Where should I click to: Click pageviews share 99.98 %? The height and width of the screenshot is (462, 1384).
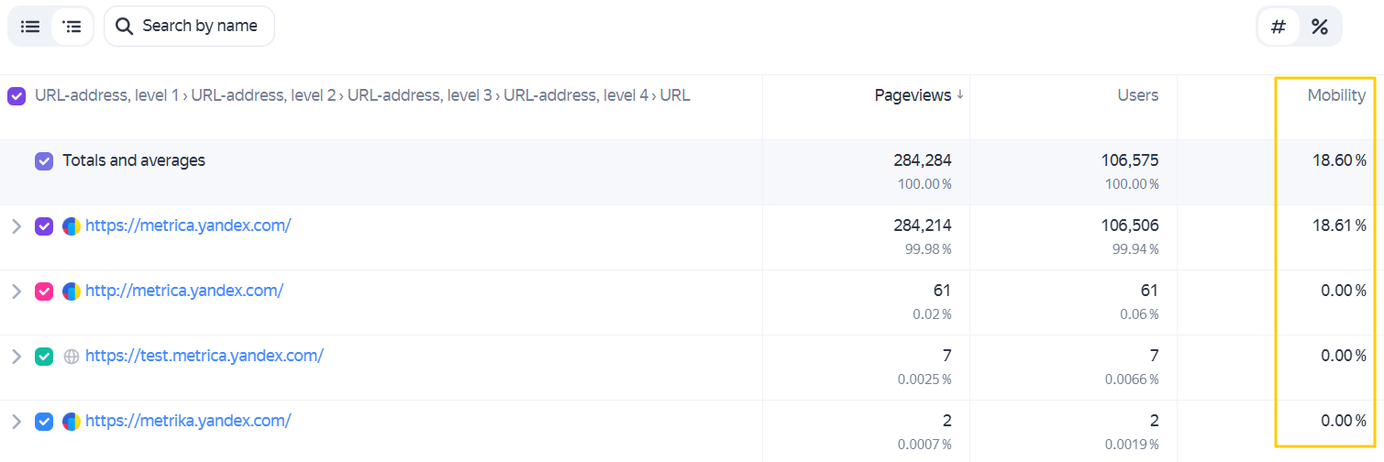(x=927, y=249)
